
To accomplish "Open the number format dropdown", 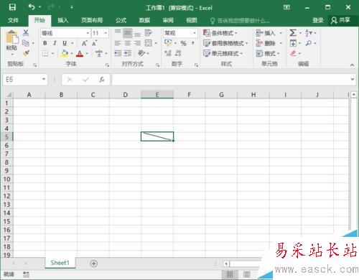I will [195, 33].
